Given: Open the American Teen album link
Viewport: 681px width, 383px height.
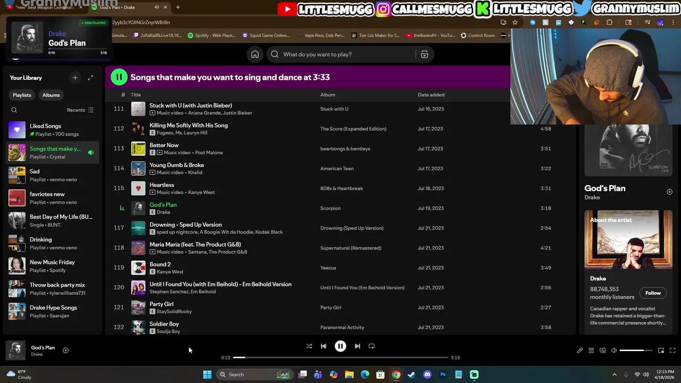Looking at the screenshot, I should [x=337, y=169].
